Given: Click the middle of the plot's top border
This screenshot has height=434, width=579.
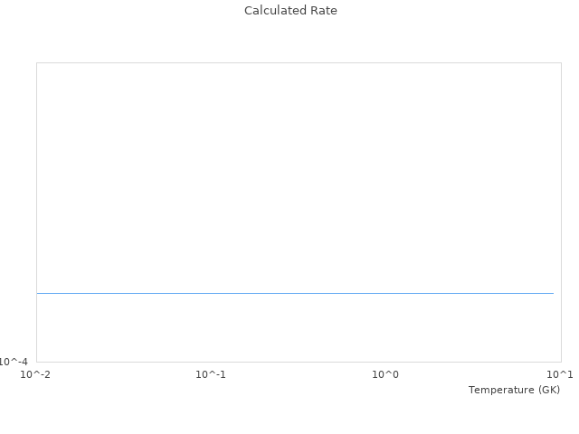Looking at the screenshot, I should pos(299,63).
